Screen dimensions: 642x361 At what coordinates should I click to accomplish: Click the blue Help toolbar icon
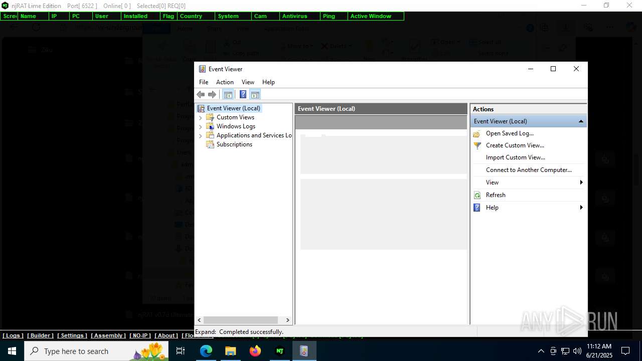(243, 94)
